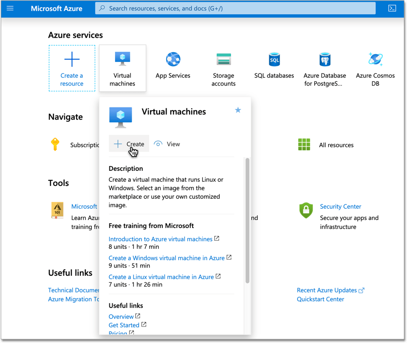Open Security Center via the shield icon

coord(306,211)
